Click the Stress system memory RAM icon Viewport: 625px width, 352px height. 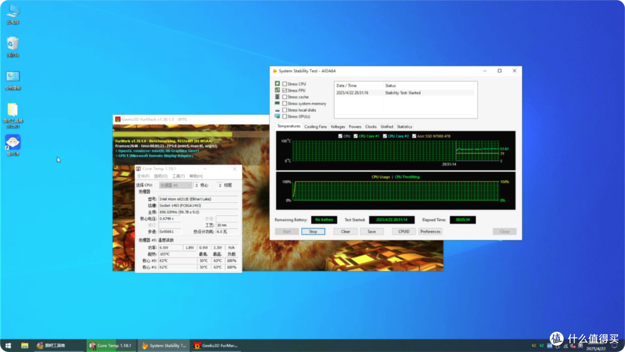click(277, 103)
